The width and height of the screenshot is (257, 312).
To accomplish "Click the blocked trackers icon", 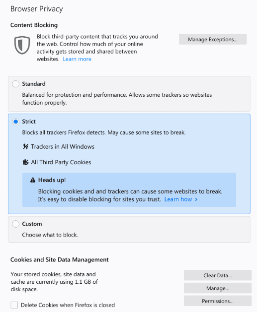I will [x=25, y=147].
